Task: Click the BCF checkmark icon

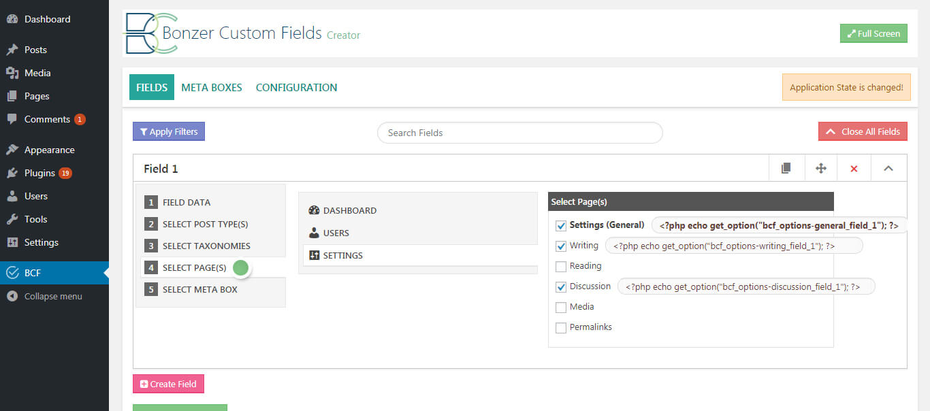Action: click(12, 273)
